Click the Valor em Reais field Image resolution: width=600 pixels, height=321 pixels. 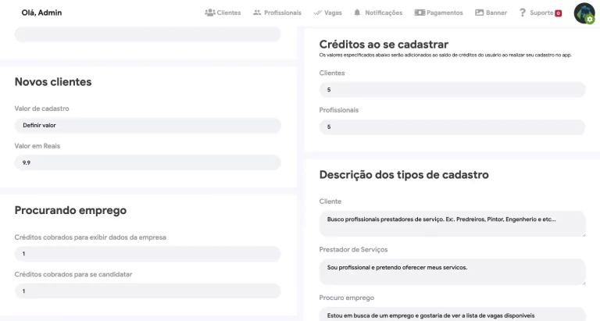tap(148, 162)
